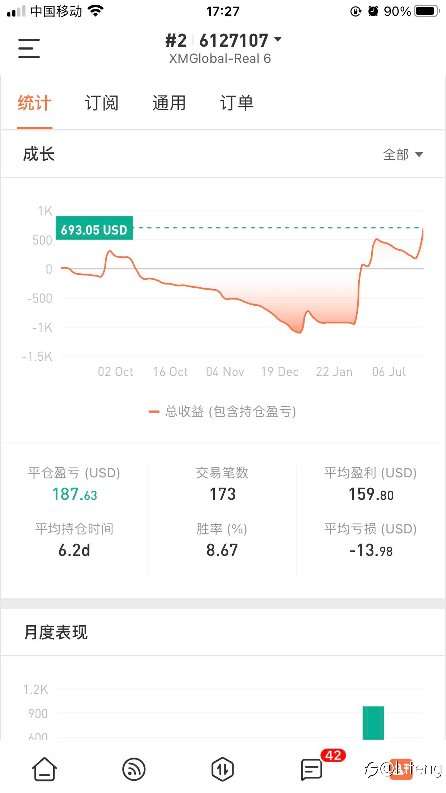Switch to the 订阅 tab
Screen dimensions: 446x793
[102, 103]
